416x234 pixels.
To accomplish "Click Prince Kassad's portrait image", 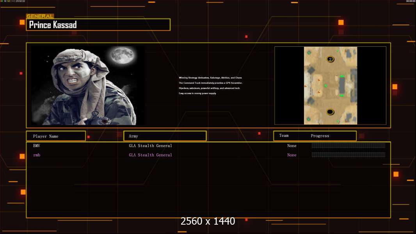I will tap(88, 85).
